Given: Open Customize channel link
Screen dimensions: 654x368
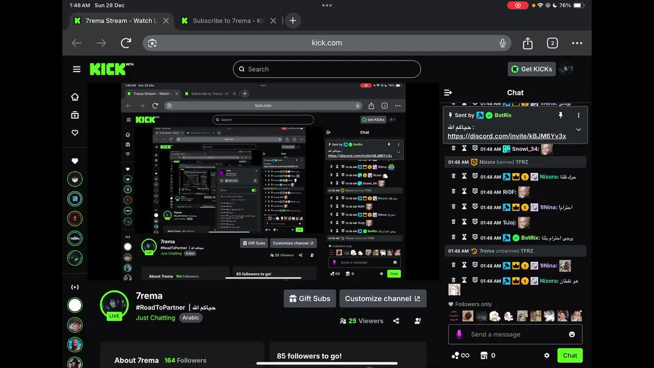Looking at the screenshot, I should pos(383,298).
